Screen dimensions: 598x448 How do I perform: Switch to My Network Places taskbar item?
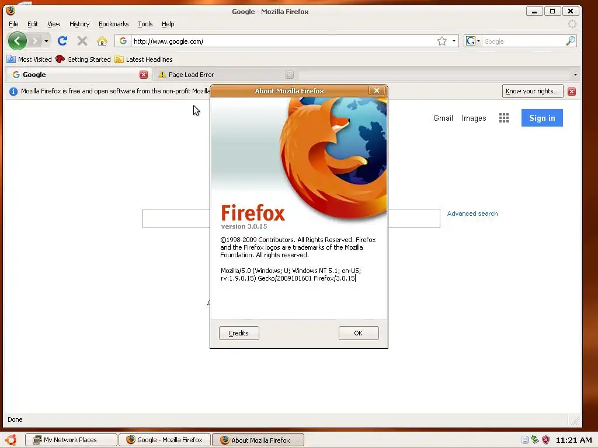(71, 440)
